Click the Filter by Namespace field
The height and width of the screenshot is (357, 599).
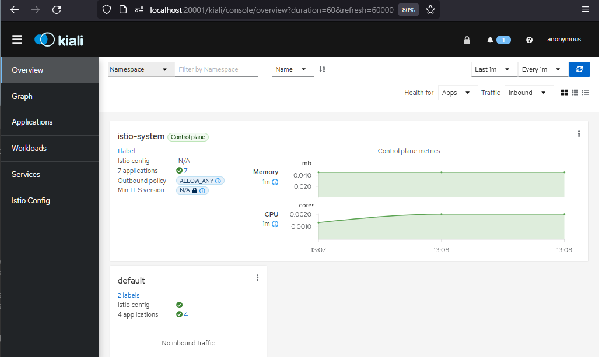tap(216, 69)
